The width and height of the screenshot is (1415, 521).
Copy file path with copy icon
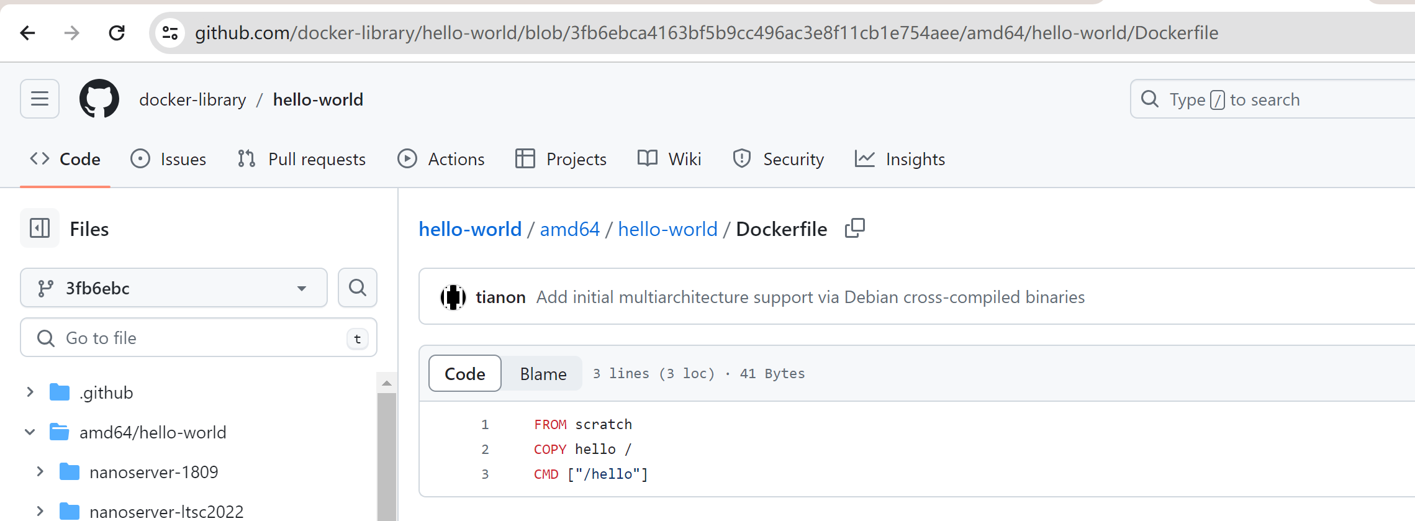[x=854, y=229]
